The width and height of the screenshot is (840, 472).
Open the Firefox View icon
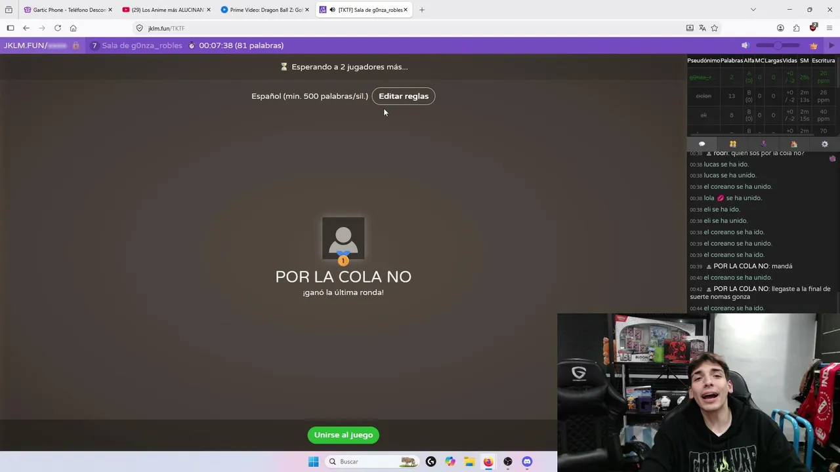[9, 10]
